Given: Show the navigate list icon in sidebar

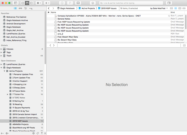Looking at the screenshot, I should [x=15, y=8].
